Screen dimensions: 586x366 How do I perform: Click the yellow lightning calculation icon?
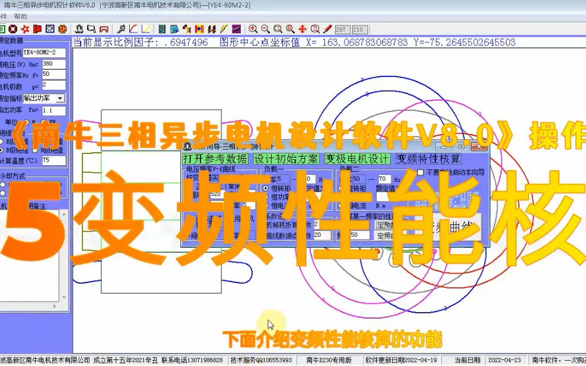[x=222, y=28]
